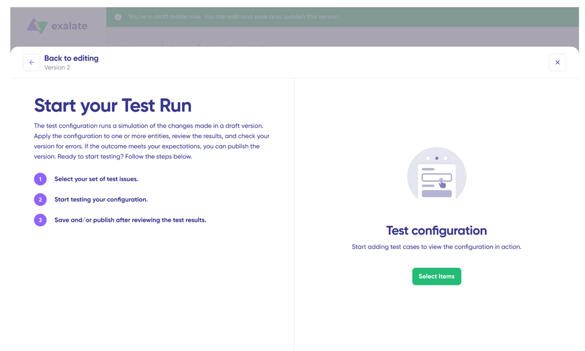Close the test run panel
This screenshot has width=585, height=351.
coord(557,62)
